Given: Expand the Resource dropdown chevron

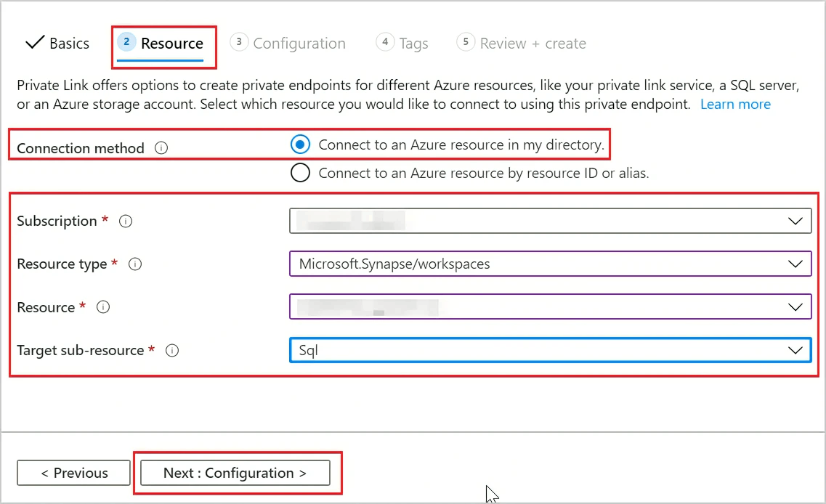Looking at the screenshot, I should [795, 307].
